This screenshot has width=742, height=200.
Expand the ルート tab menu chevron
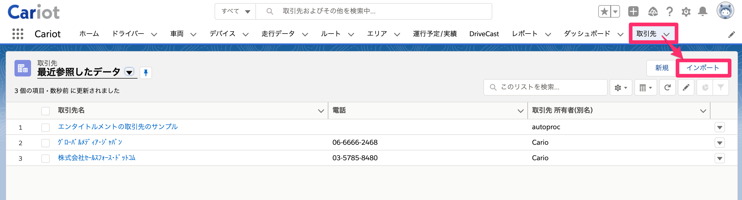click(351, 35)
